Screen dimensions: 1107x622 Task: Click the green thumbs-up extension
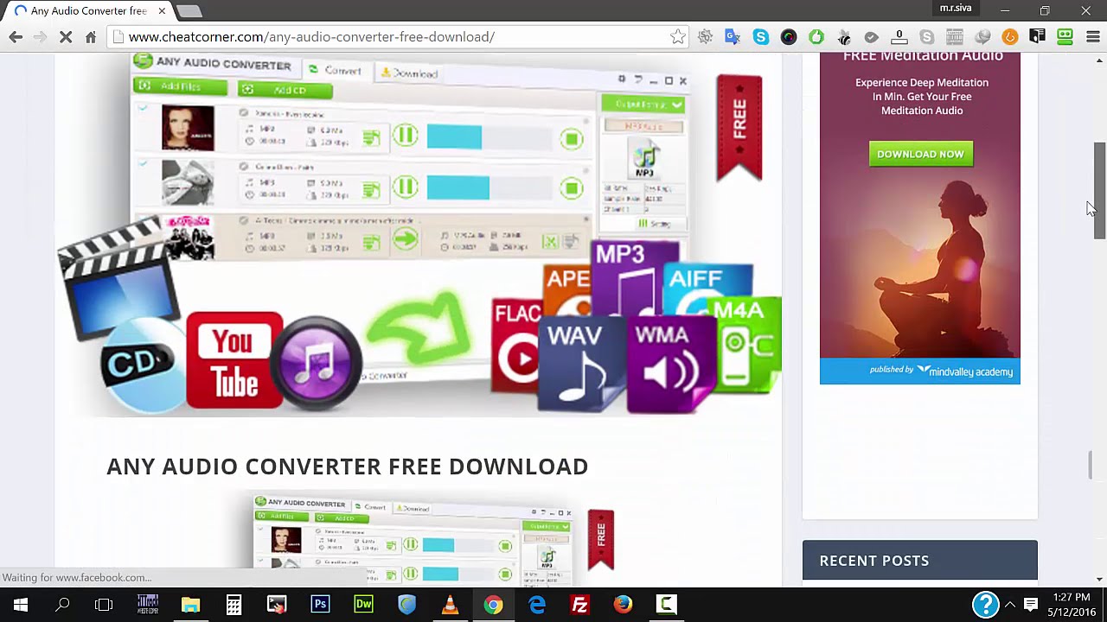click(816, 36)
